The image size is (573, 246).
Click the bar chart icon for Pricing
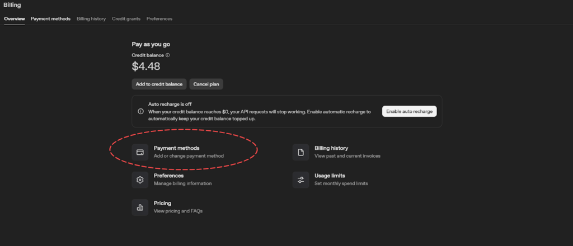140,207
